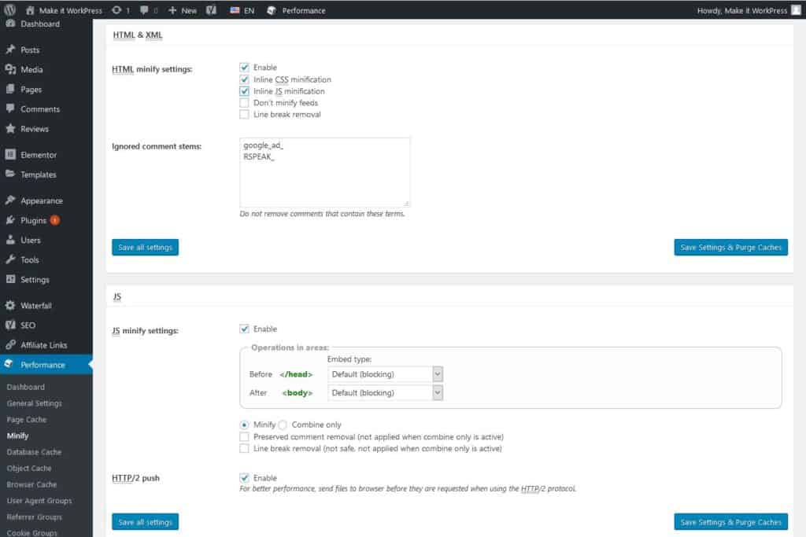The height and width of the screenshot is (537, 806).
Task: Click the Templates folder icon
Action: click(10, 175)
